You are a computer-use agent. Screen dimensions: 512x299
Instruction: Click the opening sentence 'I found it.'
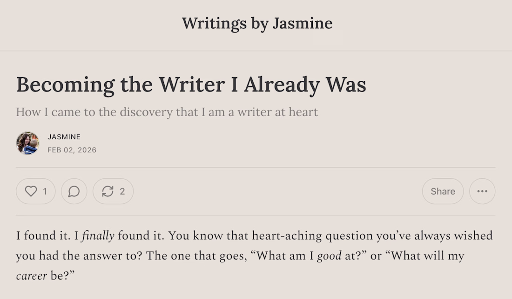43,236
